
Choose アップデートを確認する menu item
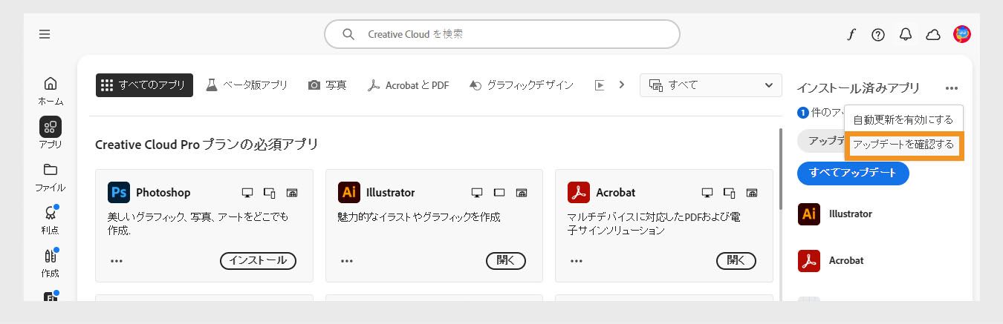pyautogui.click(x=903, y=145)
